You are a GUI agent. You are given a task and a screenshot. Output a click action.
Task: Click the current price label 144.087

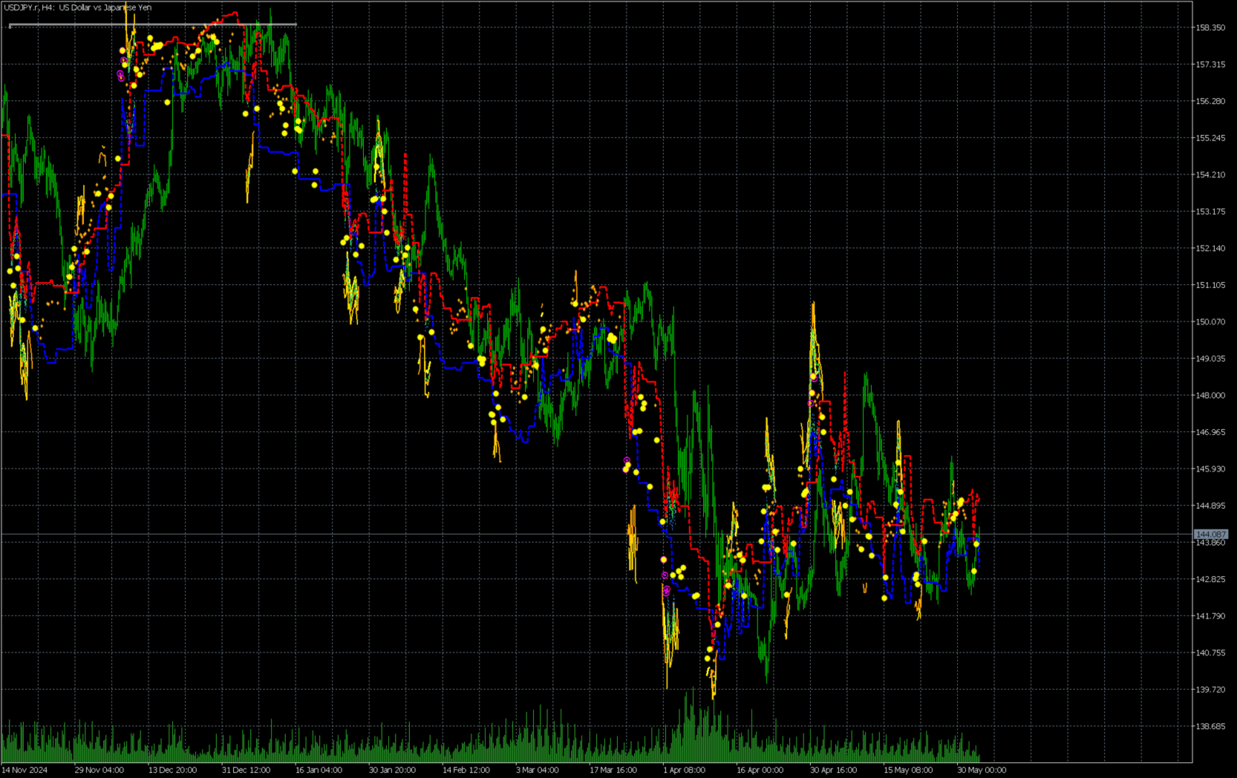click(x=1210, y=535)
